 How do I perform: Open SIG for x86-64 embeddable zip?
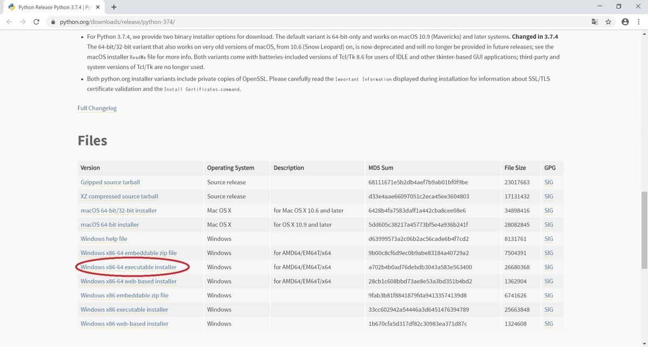point(549,253)
